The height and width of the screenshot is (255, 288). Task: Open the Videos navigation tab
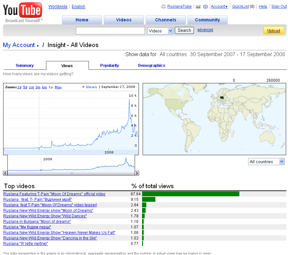coord(124,20)
